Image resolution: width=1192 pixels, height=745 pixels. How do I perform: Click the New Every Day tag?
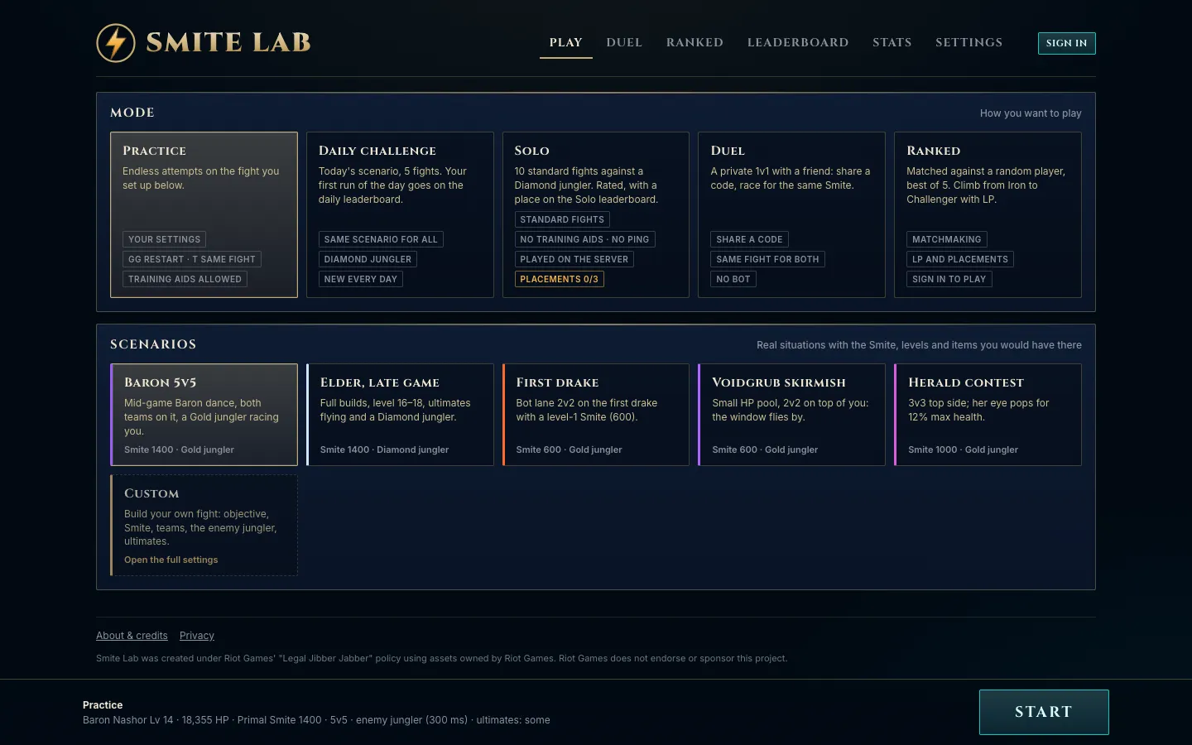[361, 279]
